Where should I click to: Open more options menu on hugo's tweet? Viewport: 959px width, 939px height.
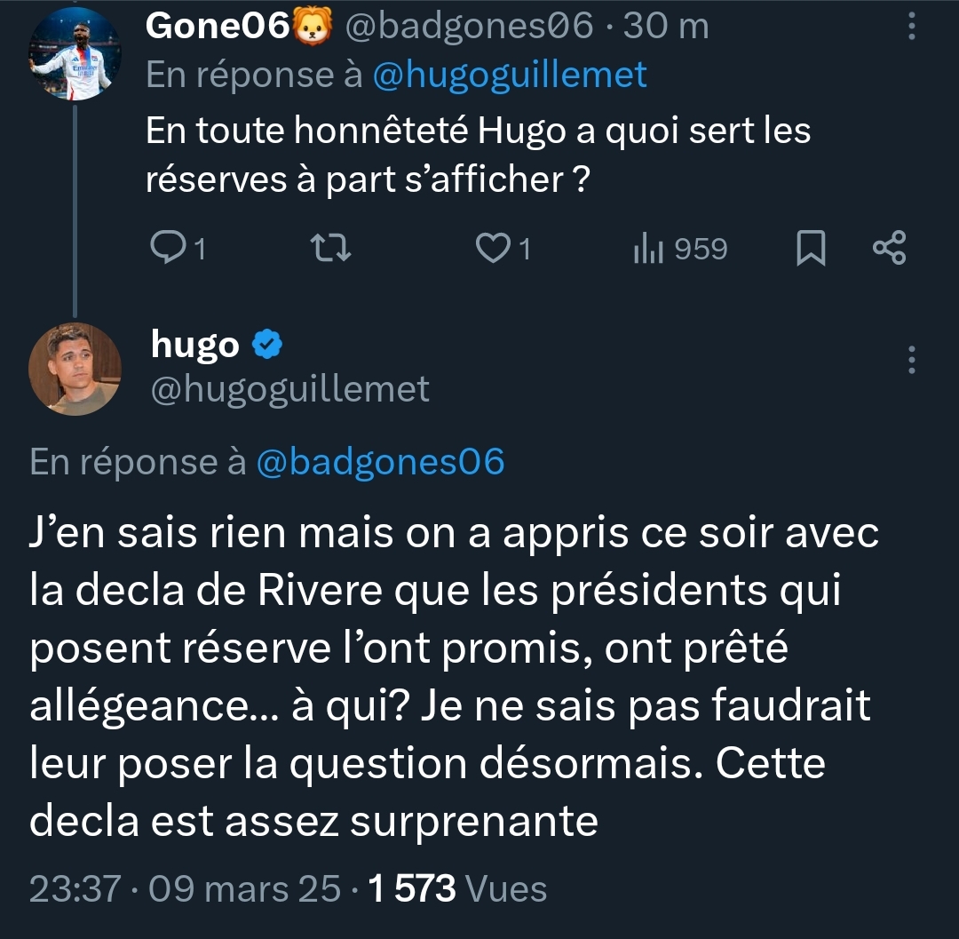(x=911, y=360)
